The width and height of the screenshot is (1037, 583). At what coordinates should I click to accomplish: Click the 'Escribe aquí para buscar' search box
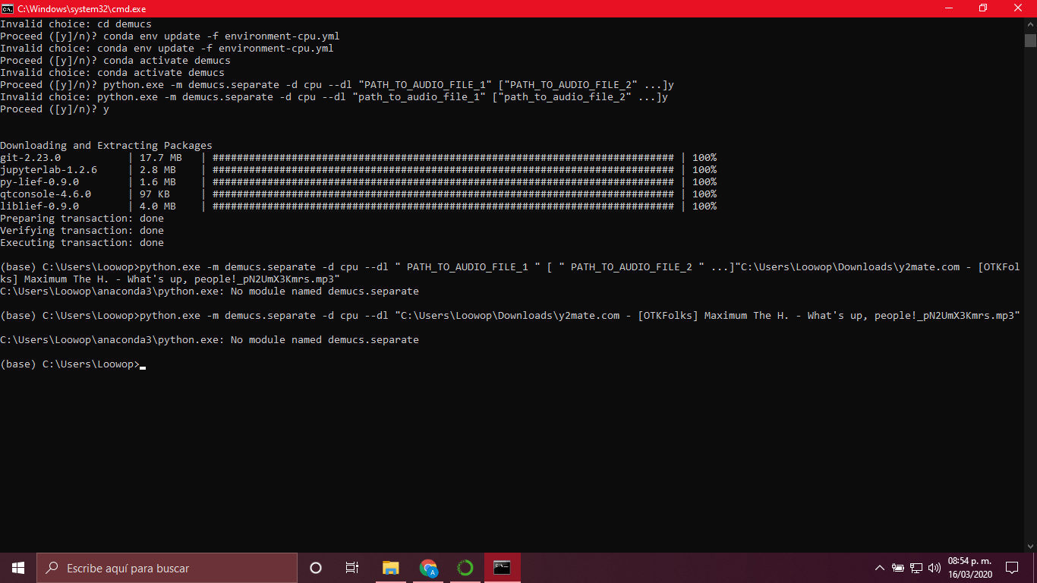167,568
